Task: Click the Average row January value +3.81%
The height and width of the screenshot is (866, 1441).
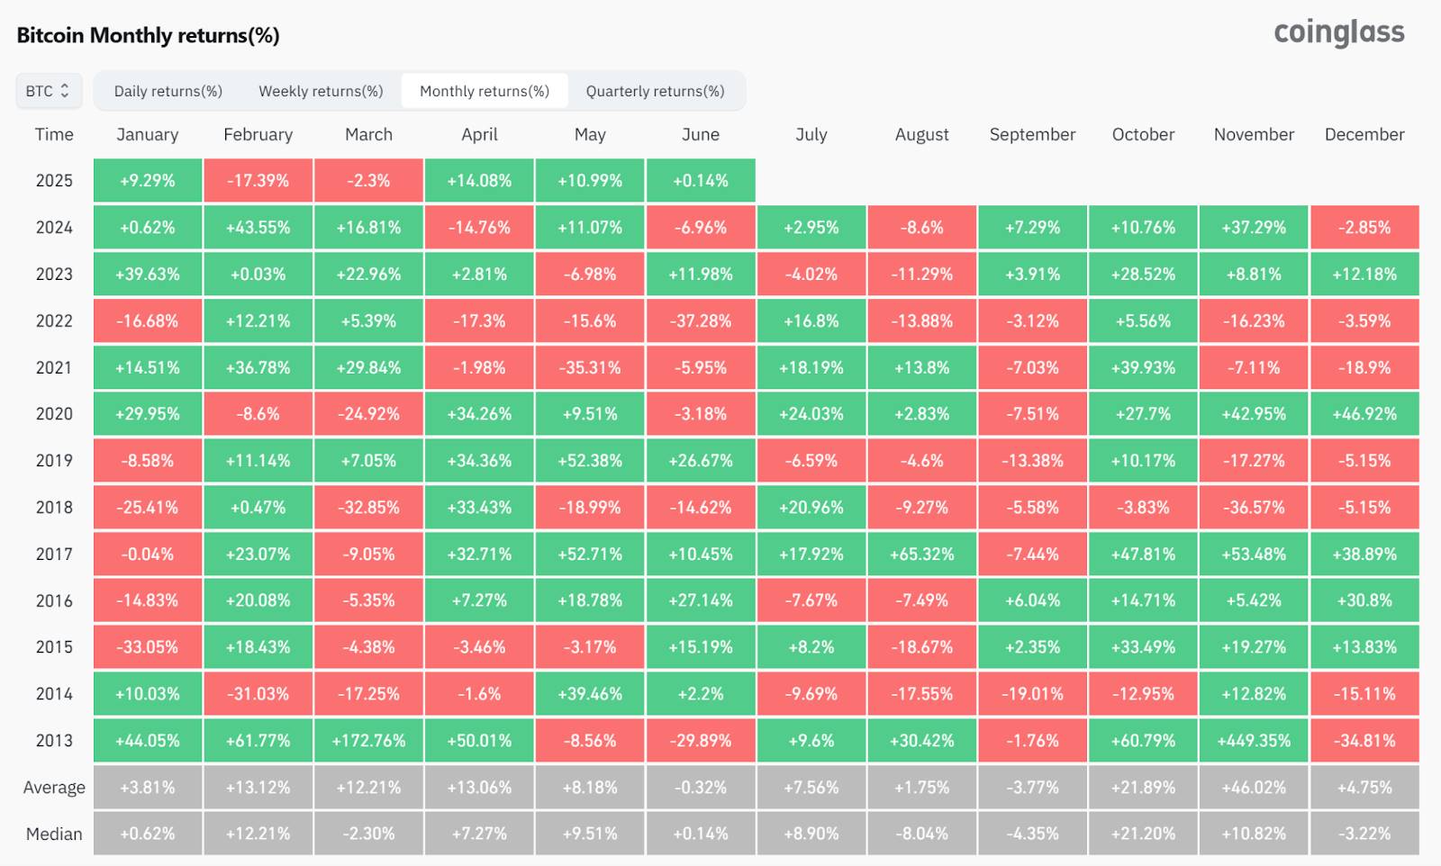Action: (x=147, y=786)
